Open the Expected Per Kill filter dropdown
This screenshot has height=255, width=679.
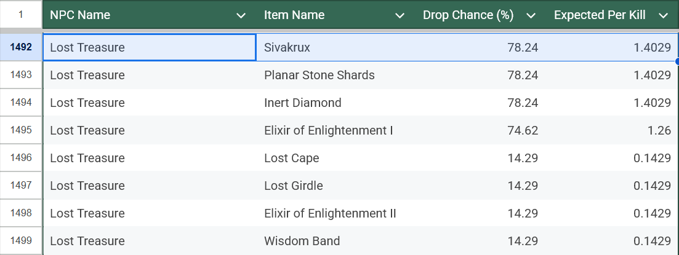coord(663,15)
